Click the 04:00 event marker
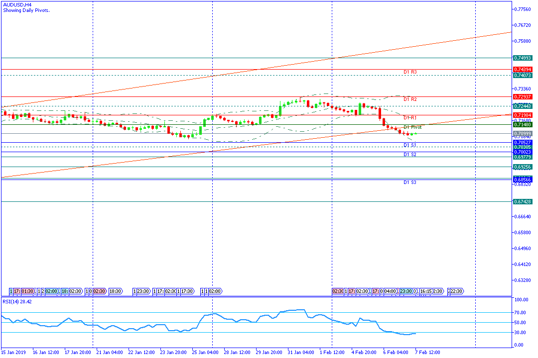Viewport: 538px width, 358px height. pos(390,291)
